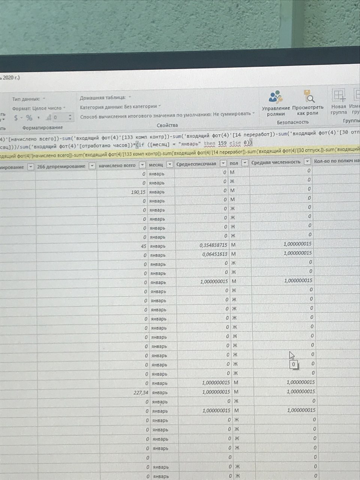Open filter arrow of начислено всего column
This screenshot has height=480, width=360.
coord(142,165)
